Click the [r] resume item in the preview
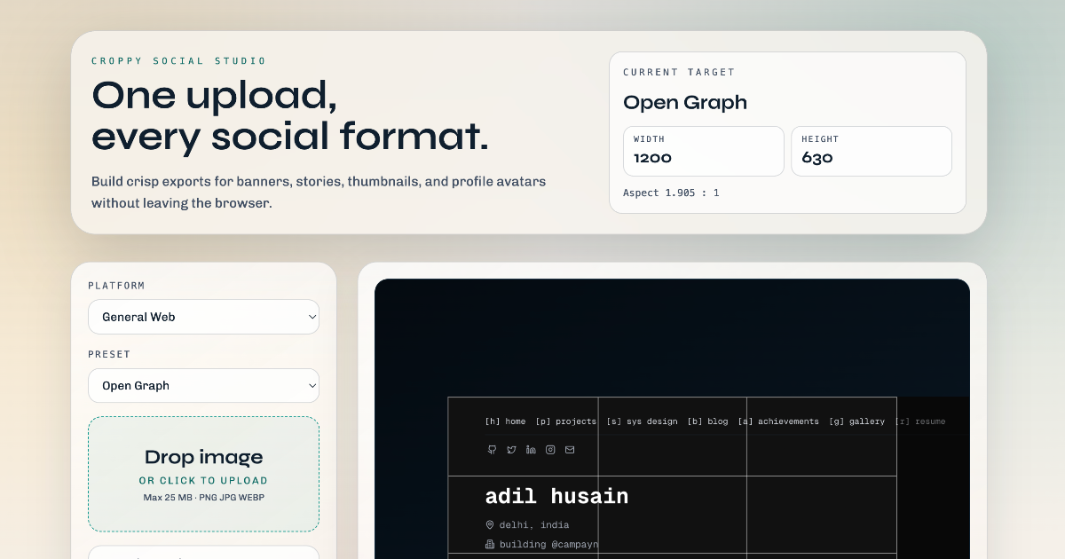This screenshot has height=559, width=1065. tap(920, 421)
